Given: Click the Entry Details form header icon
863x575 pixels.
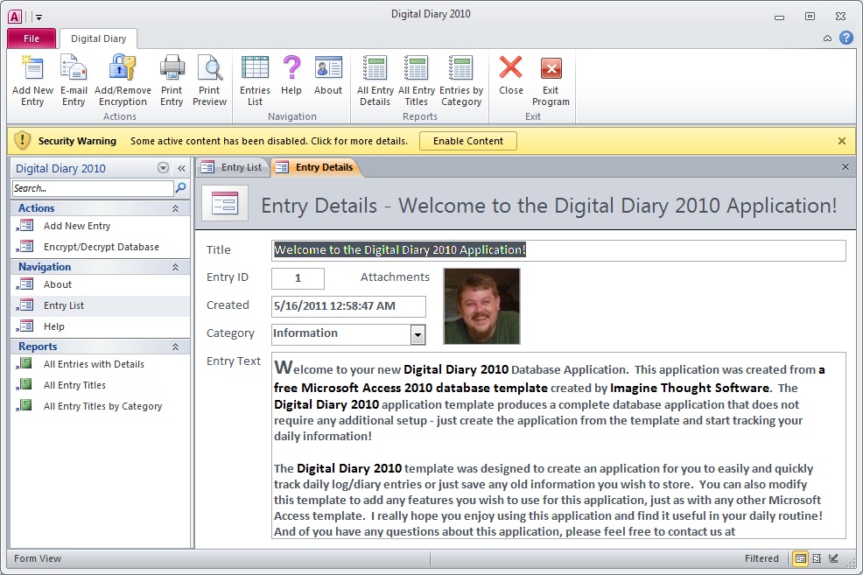Looking at the screenshot, I should point(225,203).
